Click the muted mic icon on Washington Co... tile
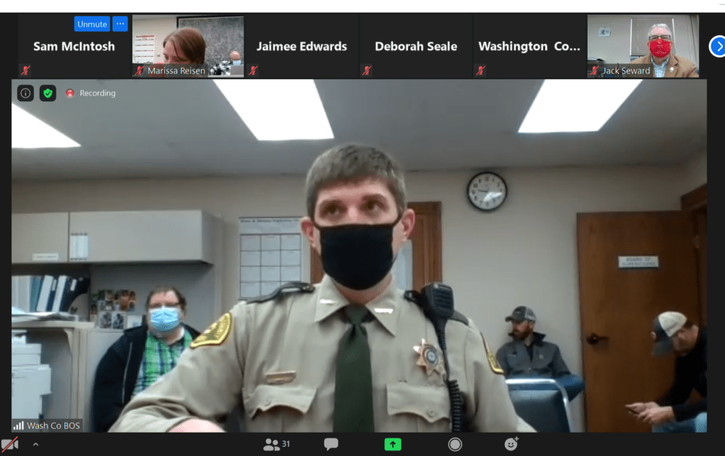This screenshot has width=725, height=456. (481, 71)
